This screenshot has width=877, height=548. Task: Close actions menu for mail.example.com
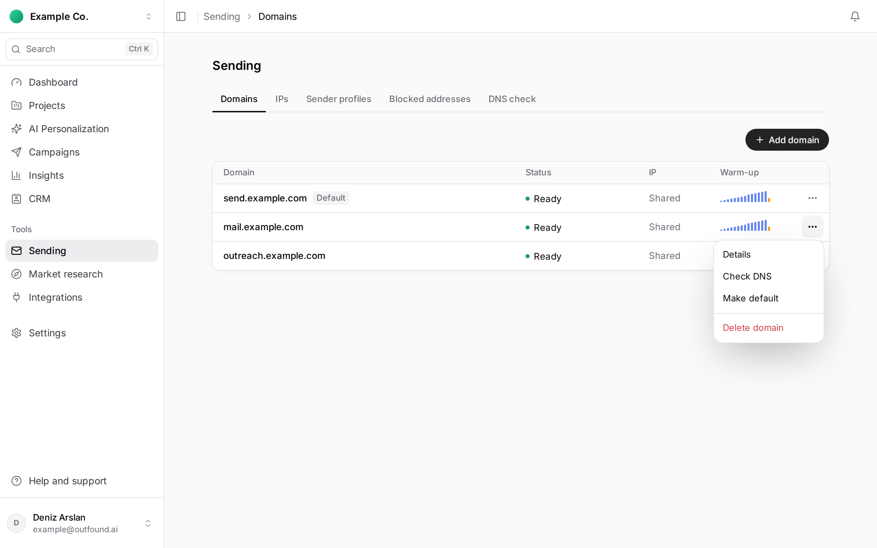(x=812, y=227)
